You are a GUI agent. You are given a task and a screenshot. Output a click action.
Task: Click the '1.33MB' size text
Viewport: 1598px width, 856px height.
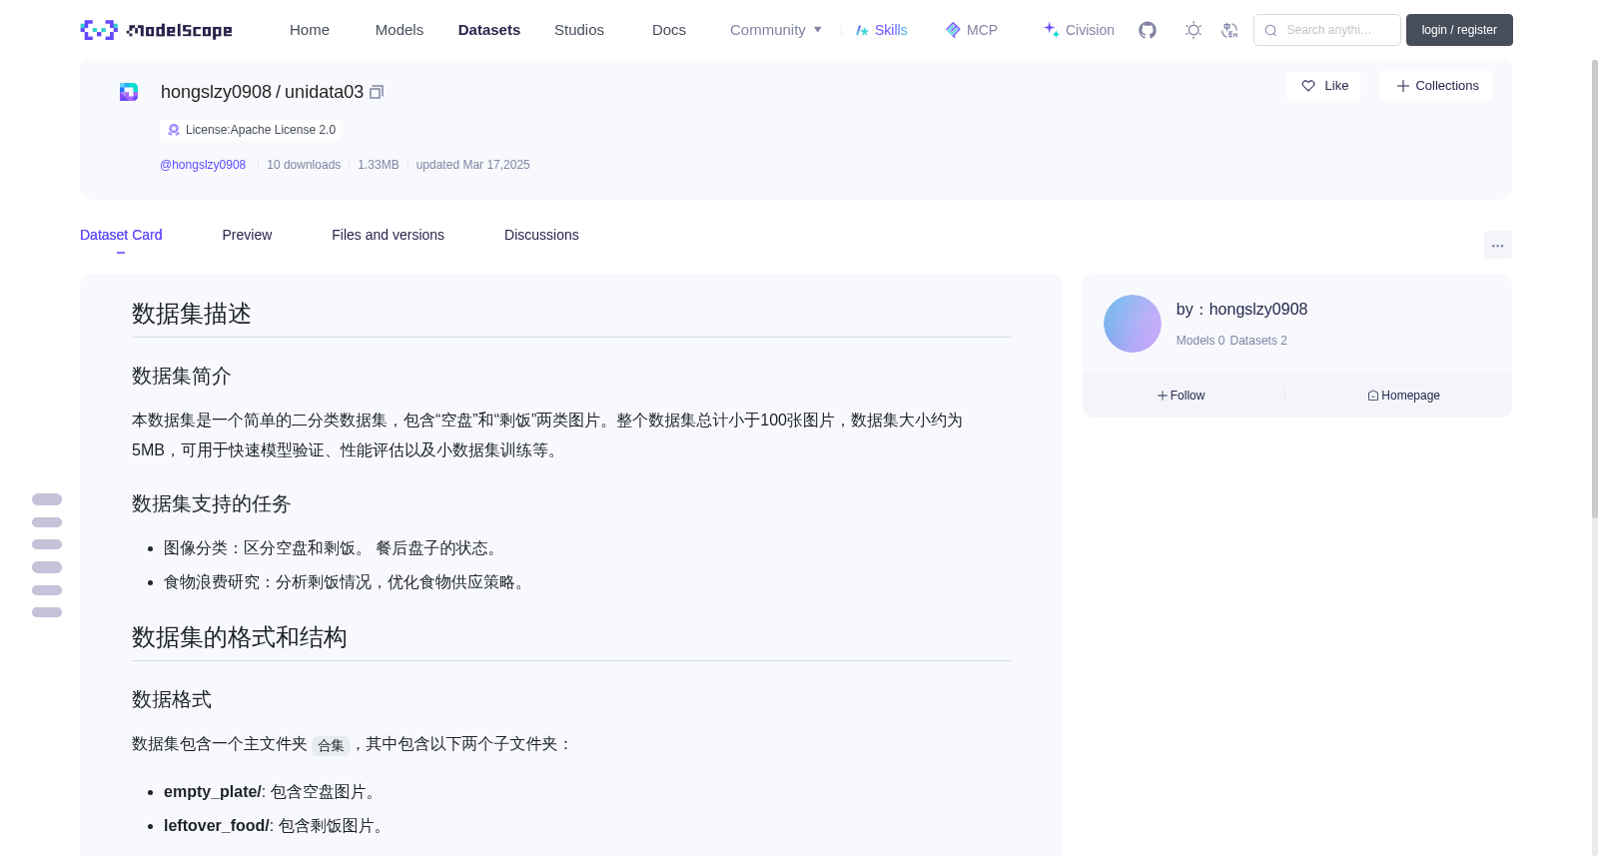(x=379, y=165)
